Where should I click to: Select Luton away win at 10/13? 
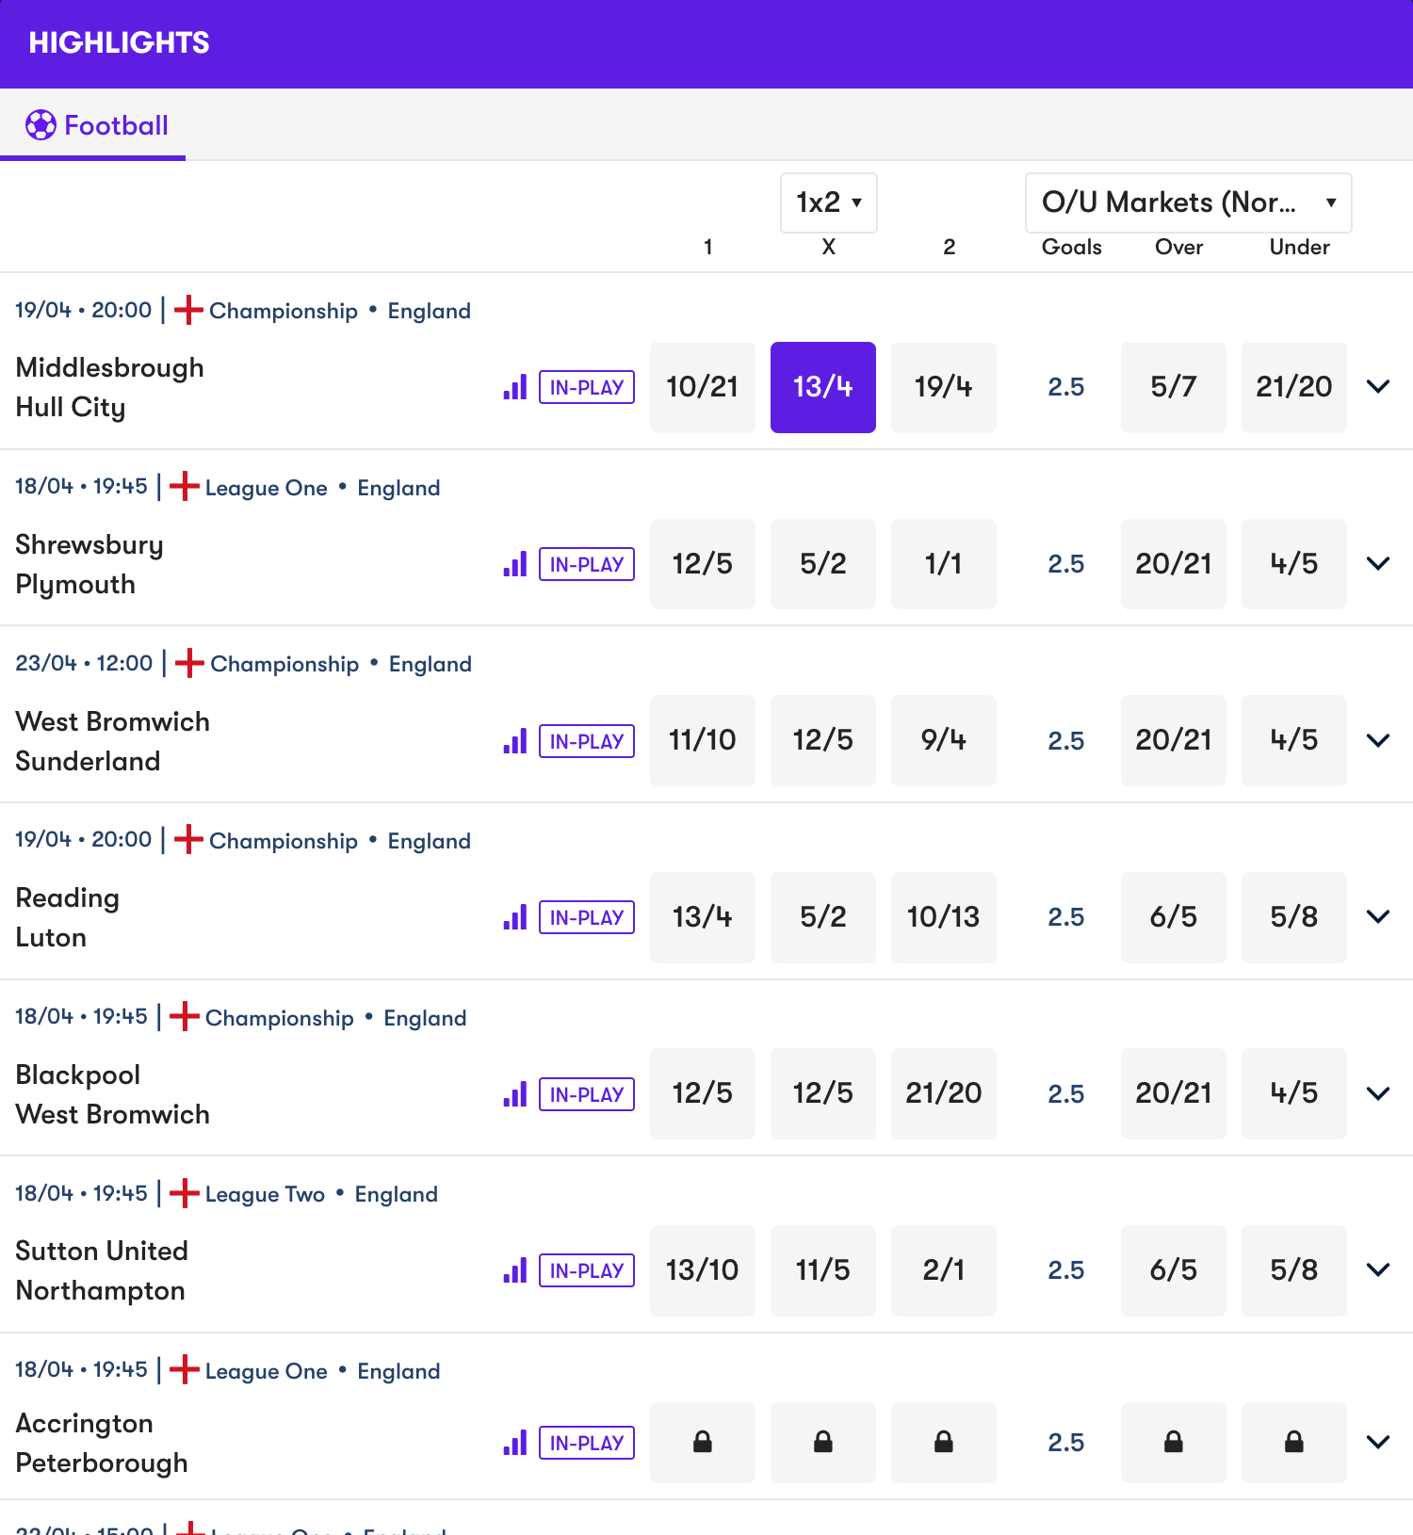pyautogui.click(x=944, y=917)
